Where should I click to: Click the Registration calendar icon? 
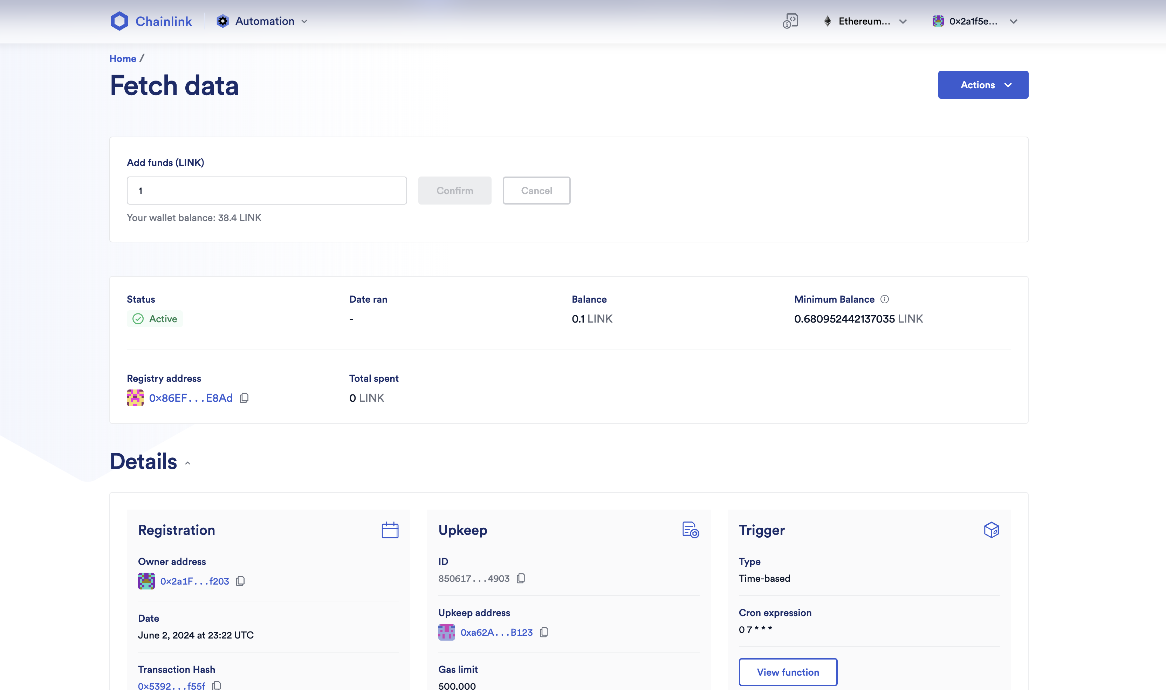click(390, 530)
